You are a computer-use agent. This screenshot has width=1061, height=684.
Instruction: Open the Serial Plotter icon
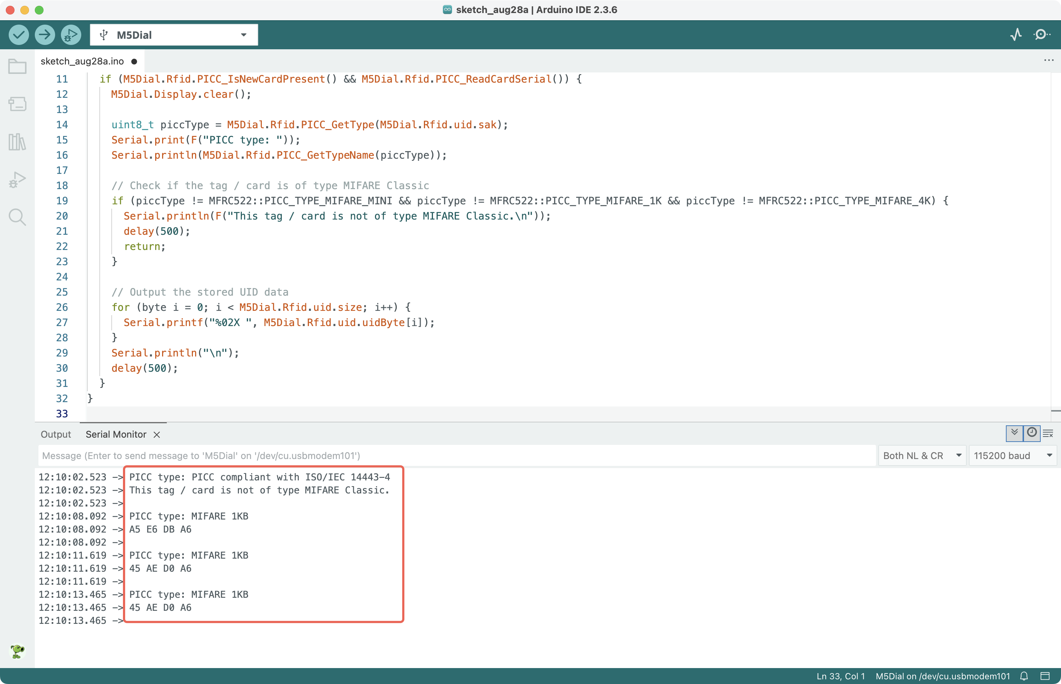tap(1016, 35)
